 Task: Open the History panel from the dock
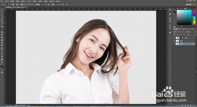point(170,10)
